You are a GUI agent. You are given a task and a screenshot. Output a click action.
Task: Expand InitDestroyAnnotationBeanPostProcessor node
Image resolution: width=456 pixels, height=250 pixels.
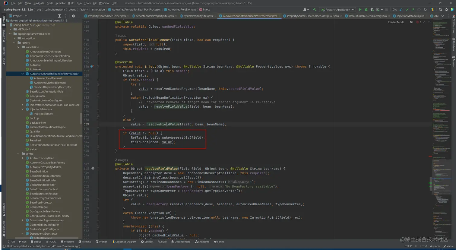[22, 105]
